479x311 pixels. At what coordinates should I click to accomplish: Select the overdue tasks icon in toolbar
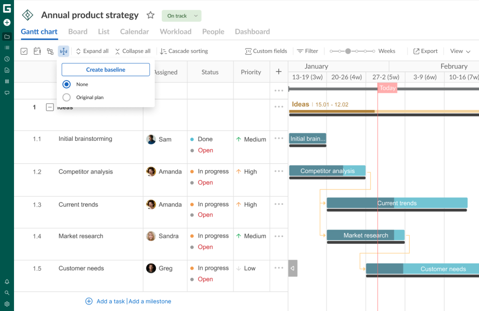tap(37, 51)
